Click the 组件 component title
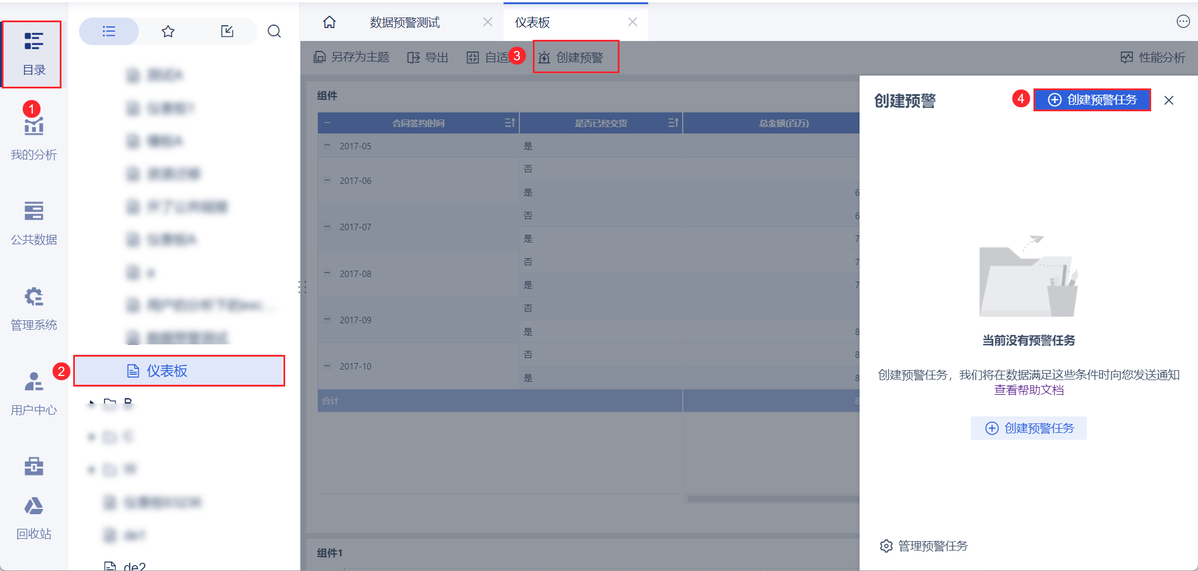The width and height of the screenshot is (1198, 571). pyautogui.click(x=327, y=95)
